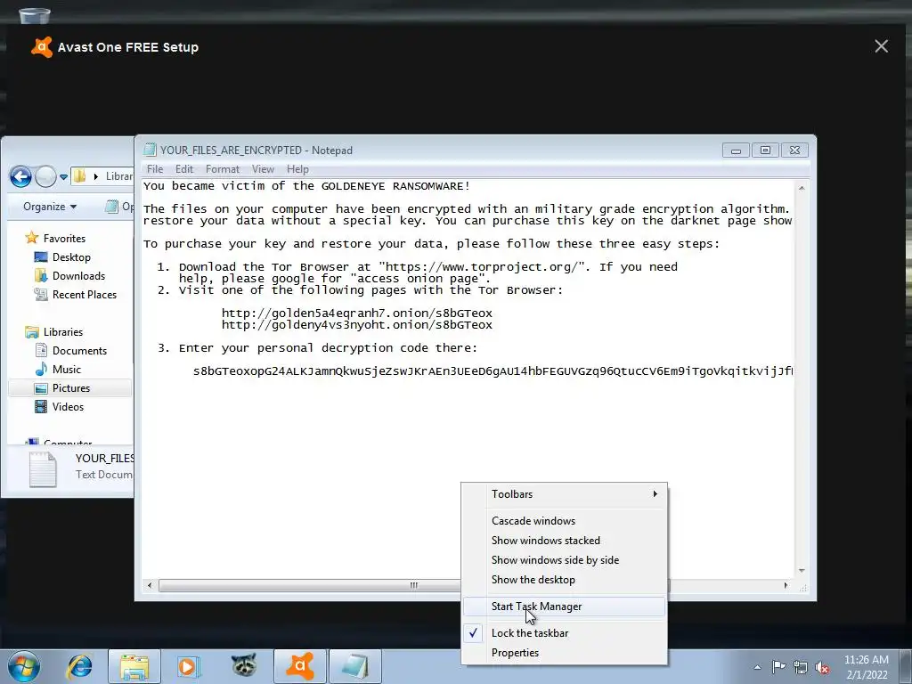Click the Explorer address bar folder icon
The height and width of the screenshot is (684, 912).
click(x=80, y=176)
